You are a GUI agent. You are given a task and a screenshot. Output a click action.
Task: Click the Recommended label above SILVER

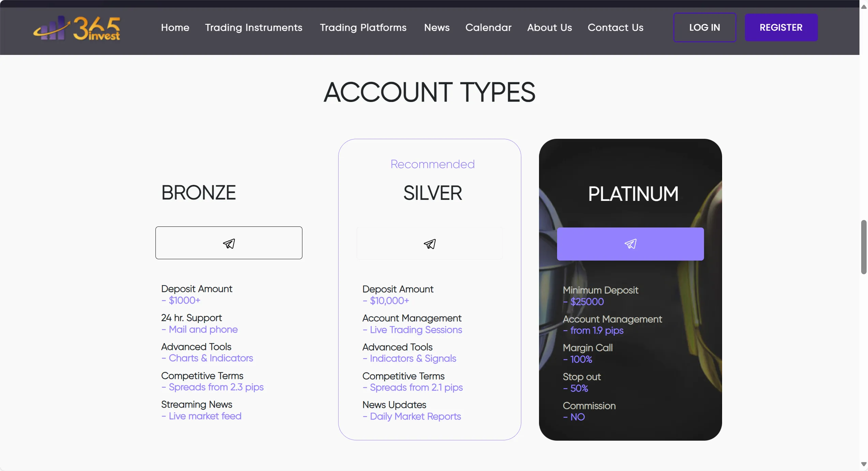click(x=432, y=164)
